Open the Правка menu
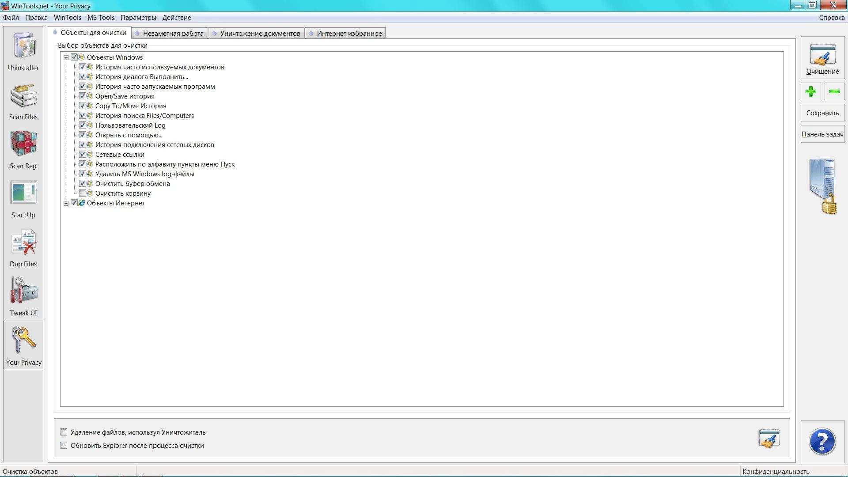 coord(36,18)
